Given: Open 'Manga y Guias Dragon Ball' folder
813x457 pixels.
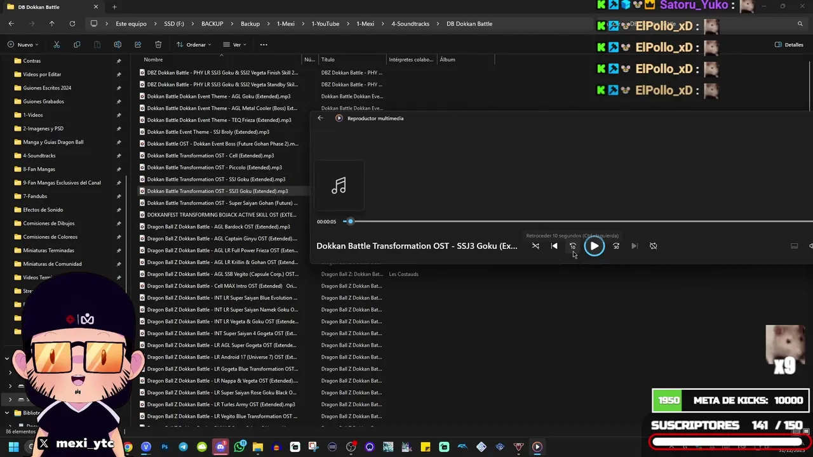Looking at the screenshot, I should tap(53, 142).
